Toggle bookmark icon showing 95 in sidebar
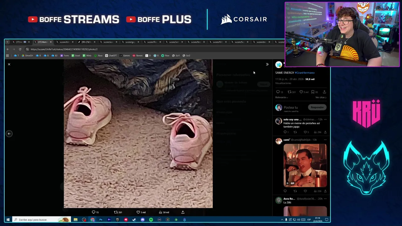The image size is (402, 226). (x=315, y=92)
